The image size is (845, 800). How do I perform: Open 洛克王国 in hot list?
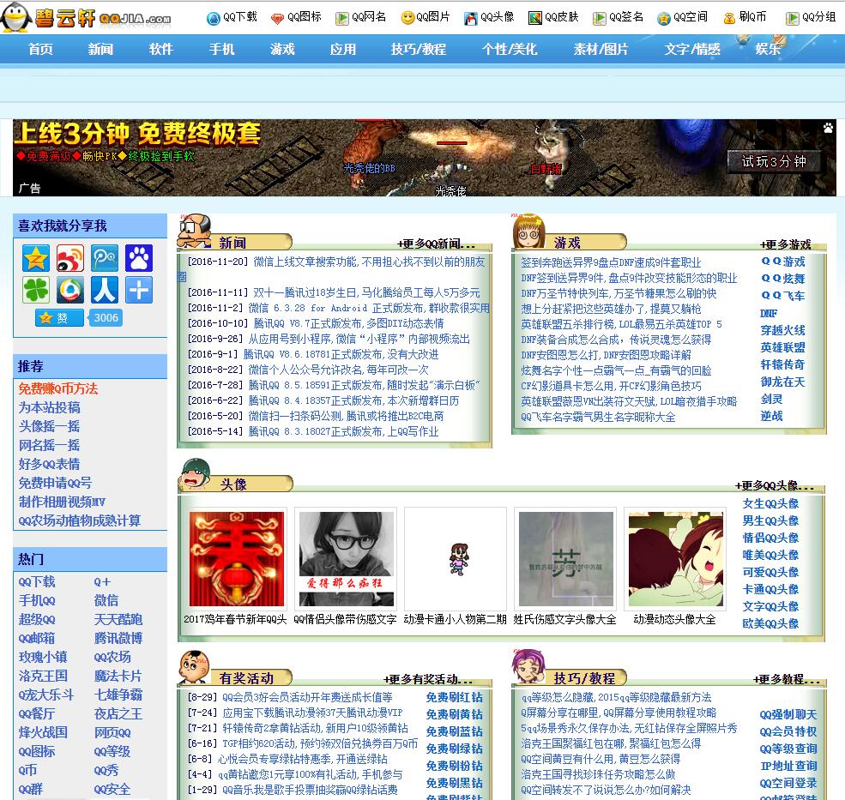pyautogui.click(x=43, y=676)
